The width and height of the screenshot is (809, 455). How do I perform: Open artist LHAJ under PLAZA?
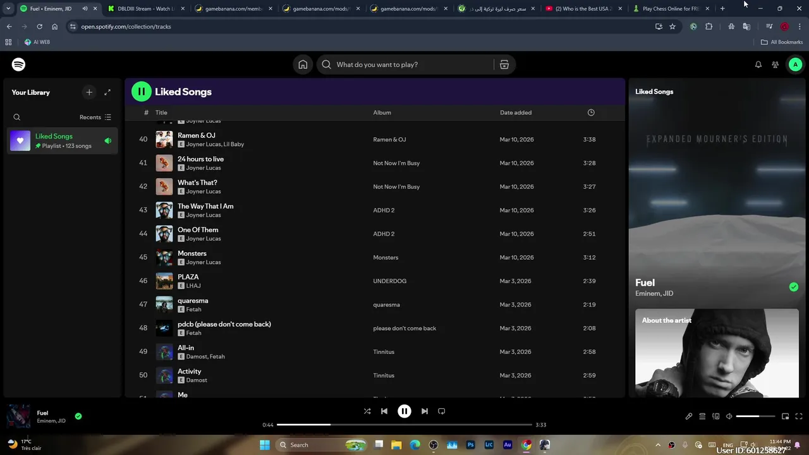pos(193,286)
